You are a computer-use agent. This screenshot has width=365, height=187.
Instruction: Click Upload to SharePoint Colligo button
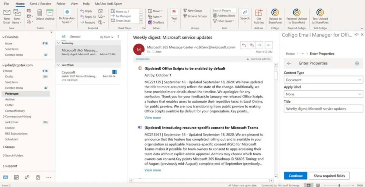pos(275,16)
